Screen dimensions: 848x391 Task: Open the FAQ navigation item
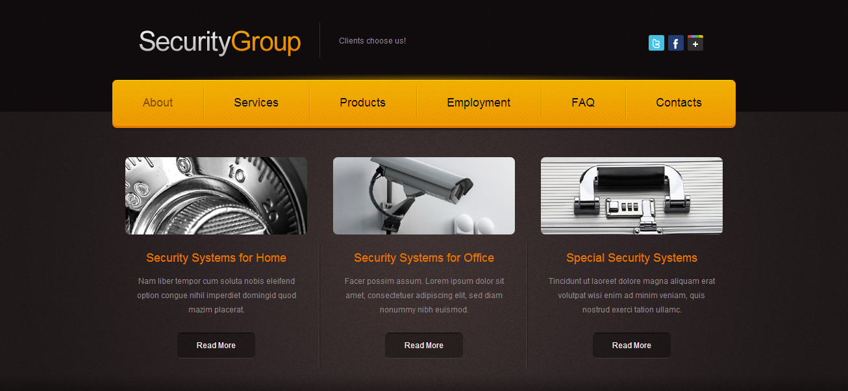(583, 103)
